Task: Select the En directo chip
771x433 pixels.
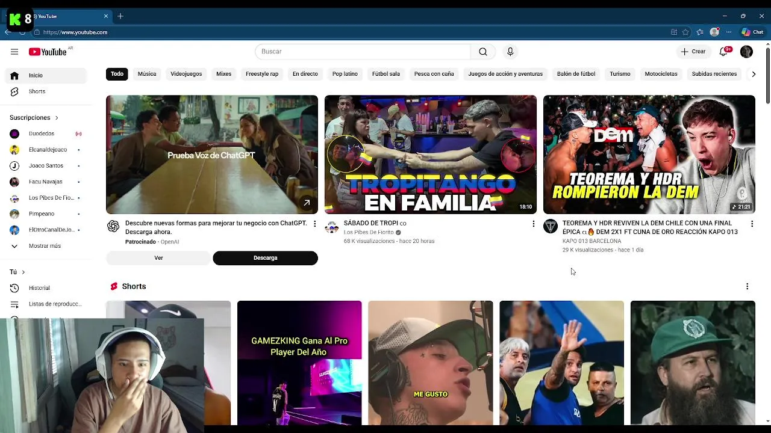Action: click(305, 74)
